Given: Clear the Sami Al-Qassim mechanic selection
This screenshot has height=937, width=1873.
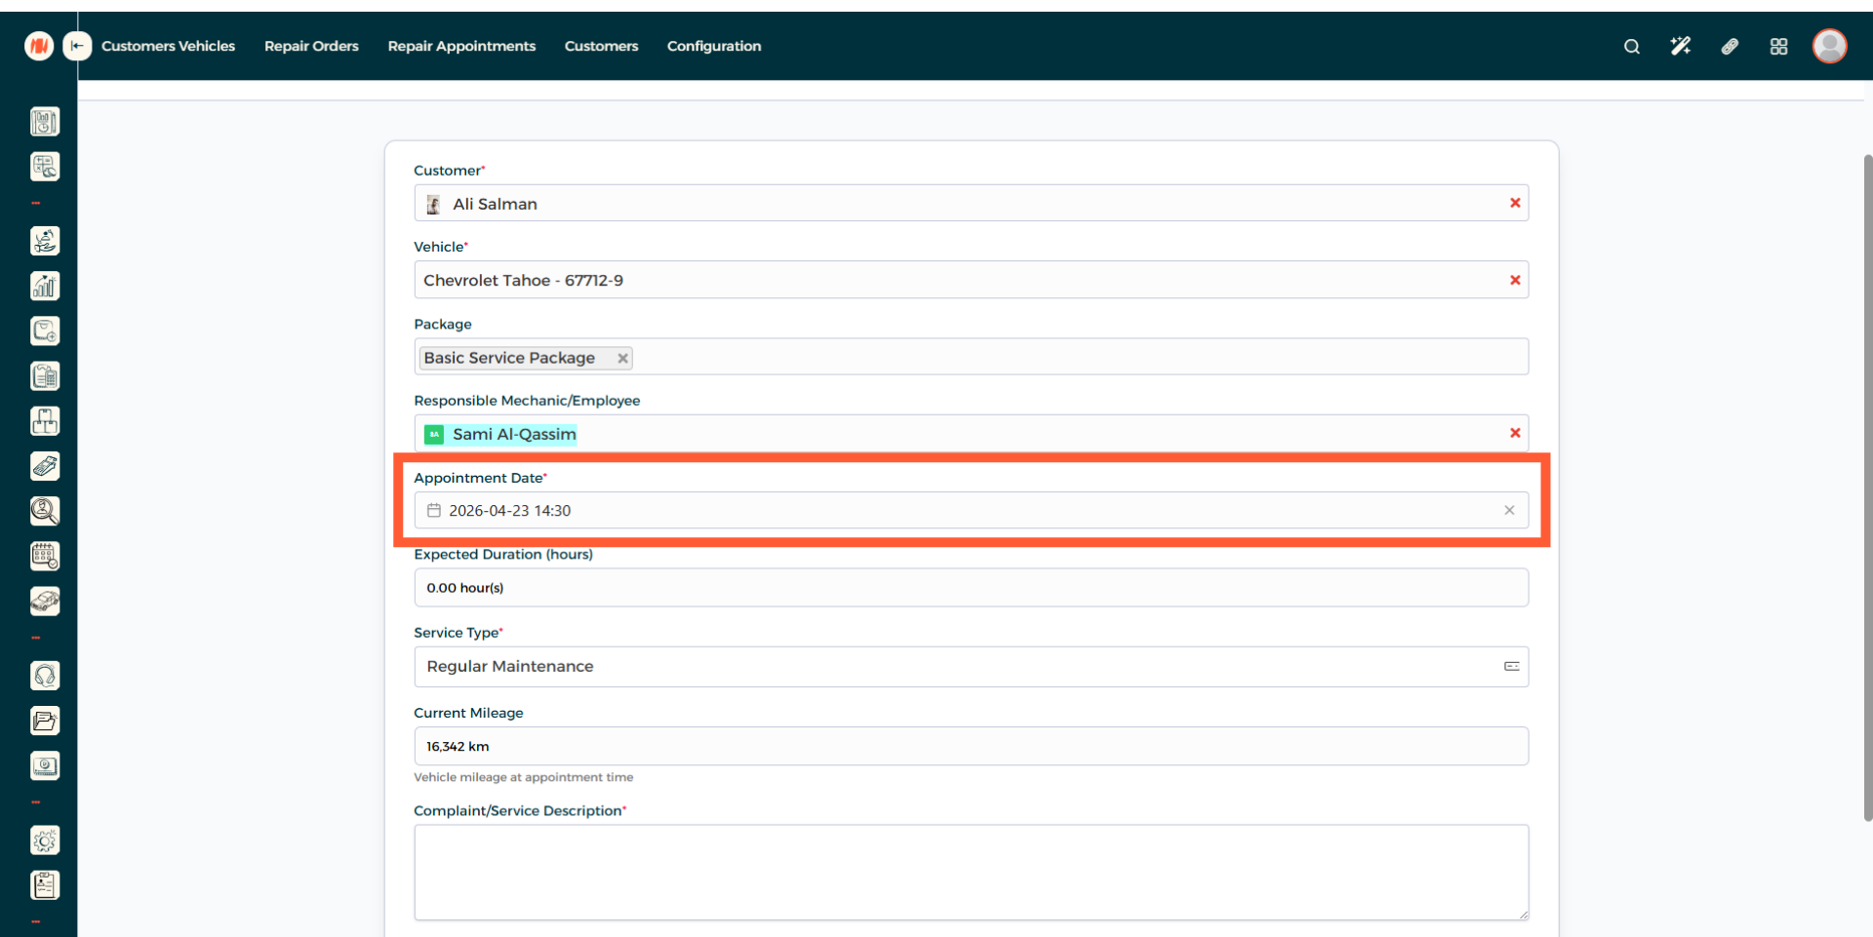Looking at the screenshot, I should click(1515, 433).
